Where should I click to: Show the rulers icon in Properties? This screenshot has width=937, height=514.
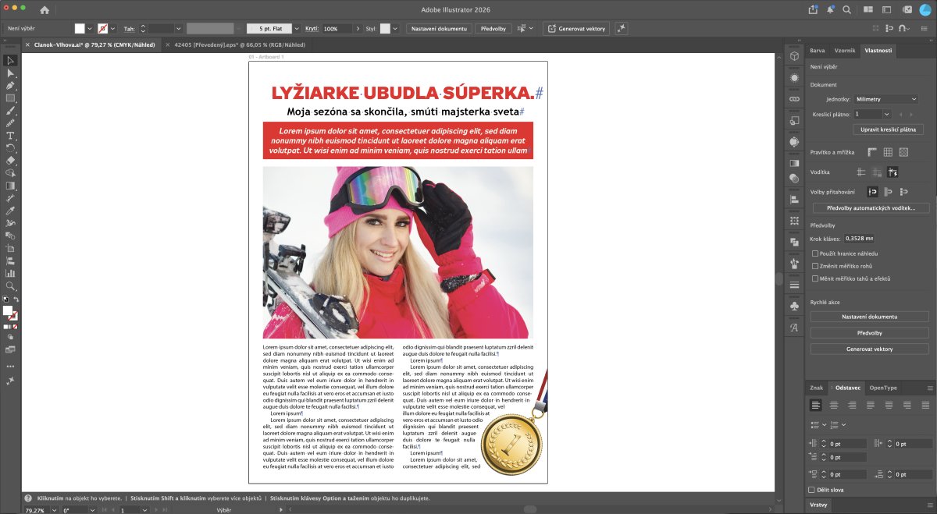pos(872,152)
